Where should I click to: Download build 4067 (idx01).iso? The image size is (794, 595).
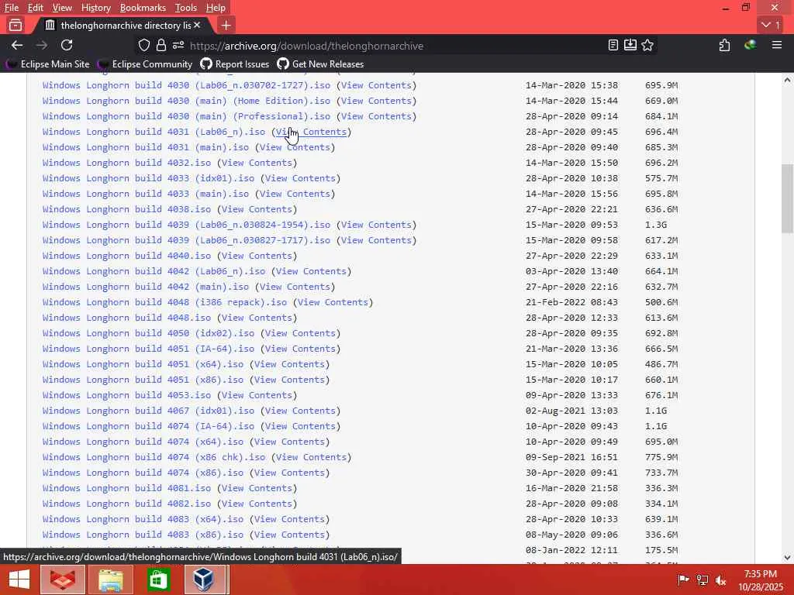[148, 411]
